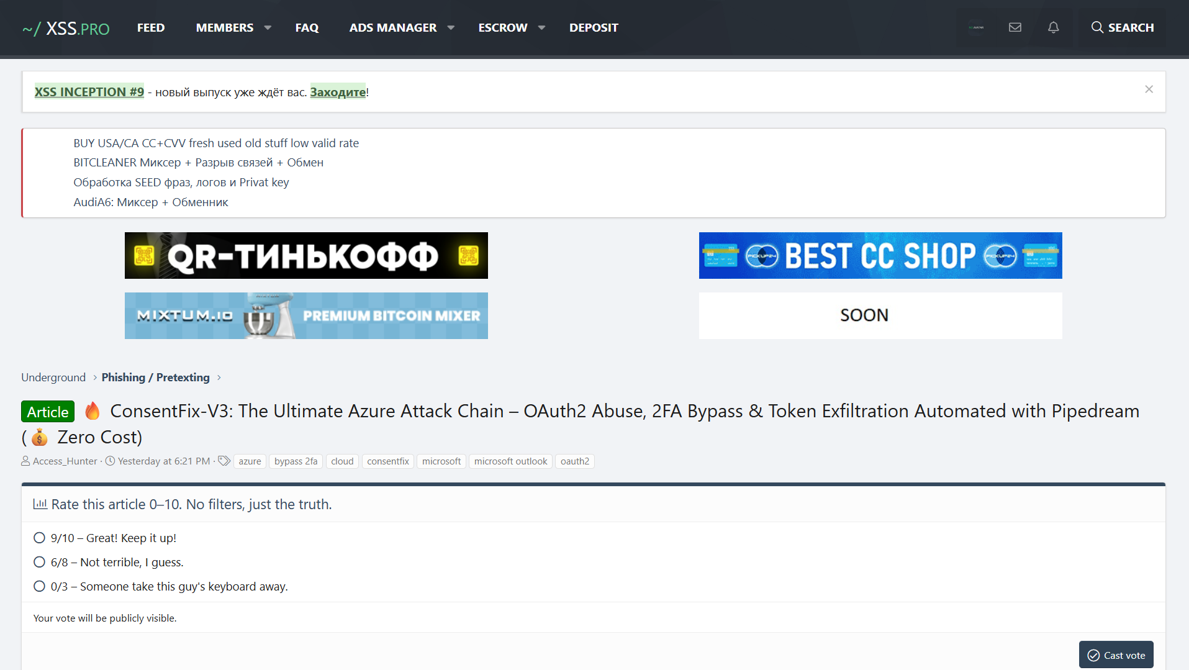Select the 0/3 poll option
Screen dimensions: 1189x670
coord(40,586)
